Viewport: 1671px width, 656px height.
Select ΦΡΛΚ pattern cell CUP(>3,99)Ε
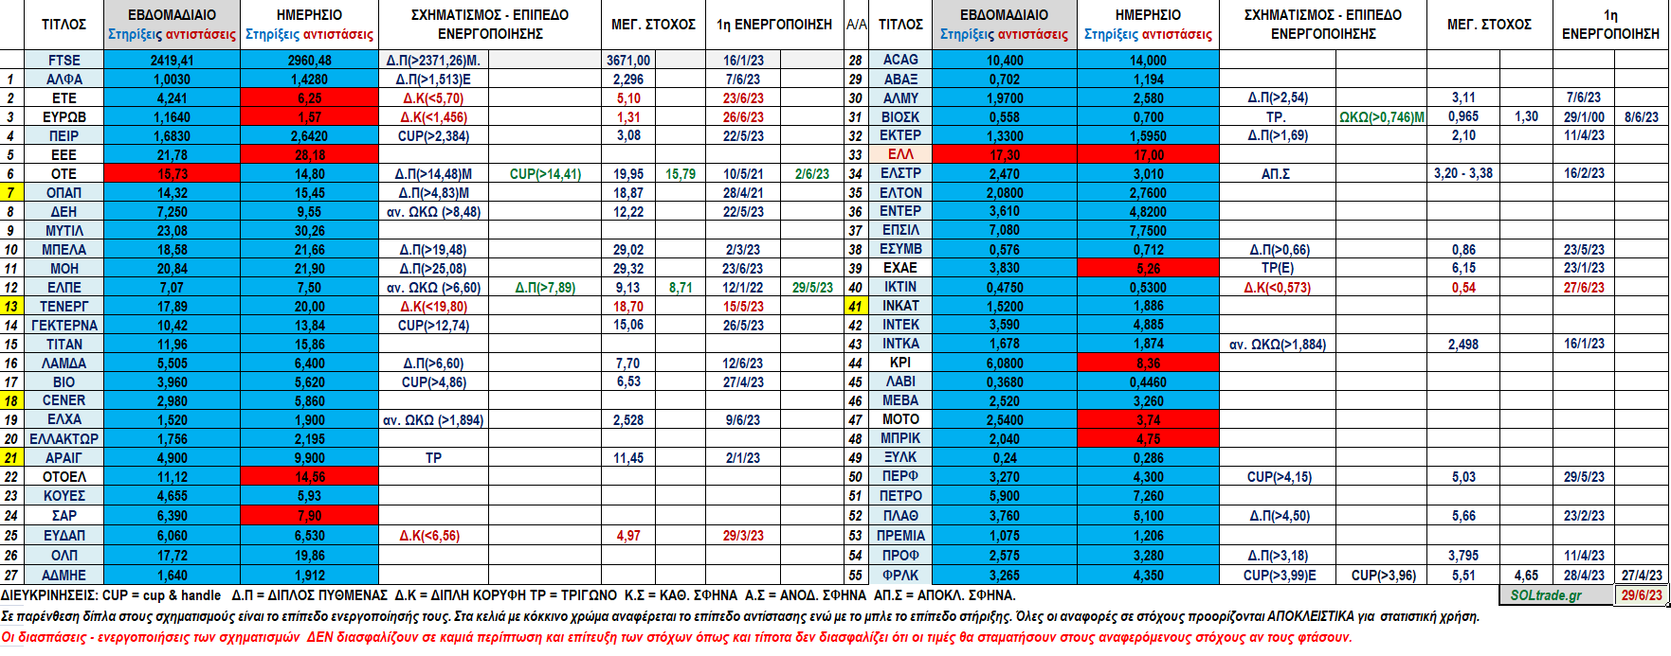click(1280, 576)
